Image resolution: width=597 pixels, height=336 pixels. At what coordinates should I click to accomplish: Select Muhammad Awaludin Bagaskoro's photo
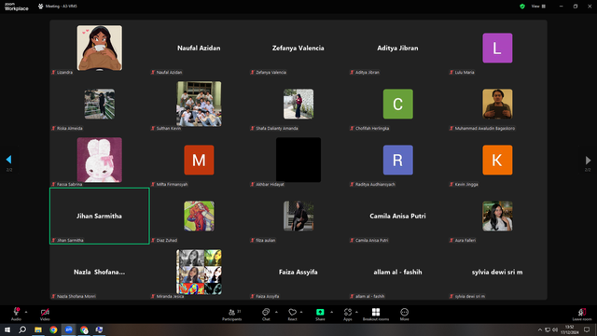point(497,104)
